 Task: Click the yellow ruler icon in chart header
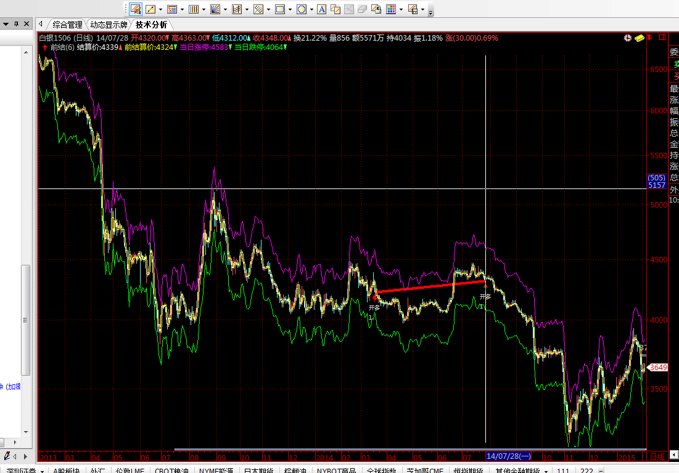pyautogui.click(x=639, y=38)
